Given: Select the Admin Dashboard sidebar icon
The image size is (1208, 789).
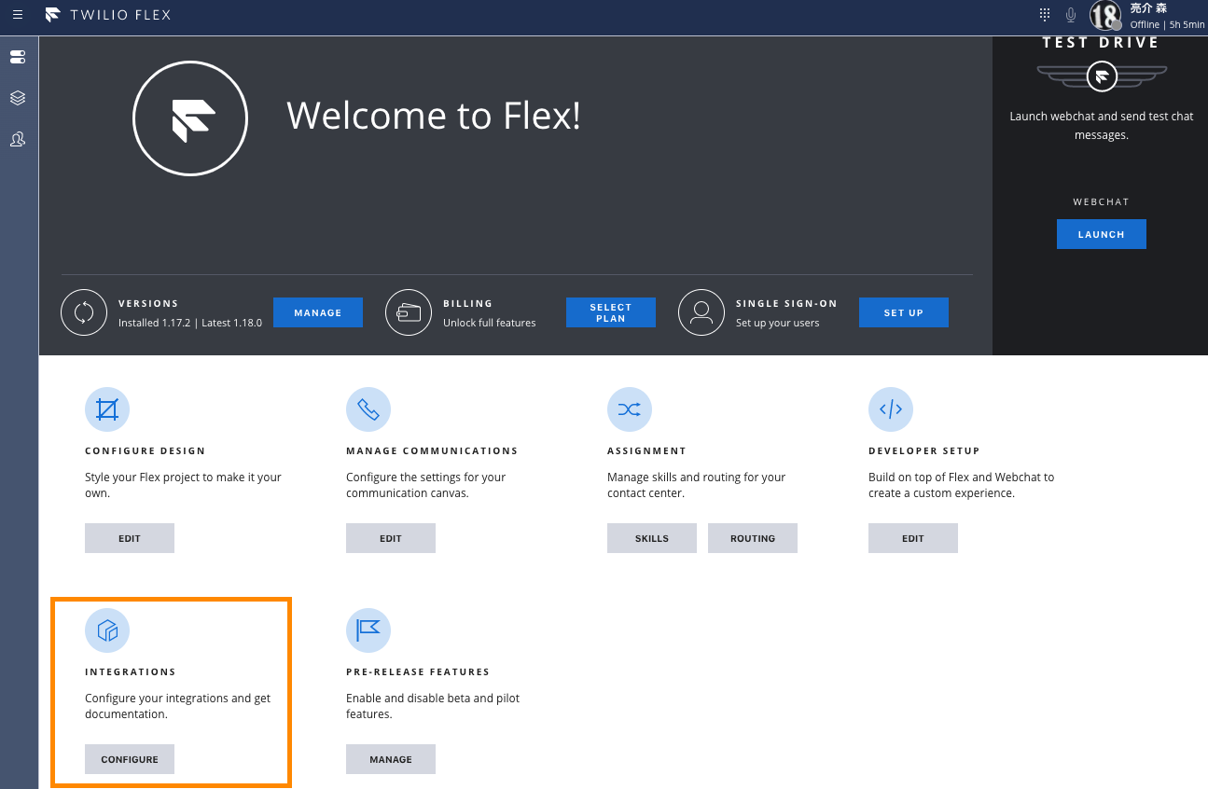Looking at the screenshot, I should point(18,57).
